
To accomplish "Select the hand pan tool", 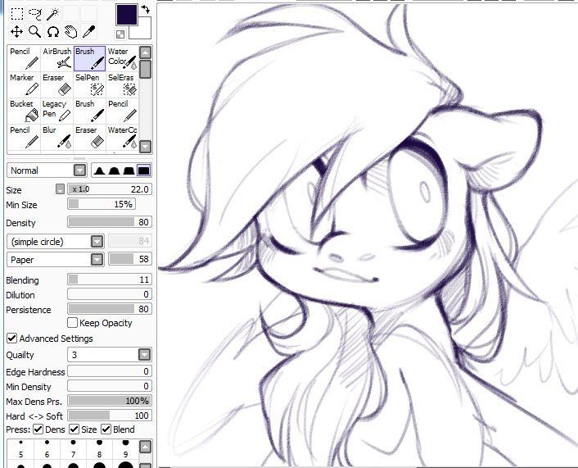I will point(70,32).
